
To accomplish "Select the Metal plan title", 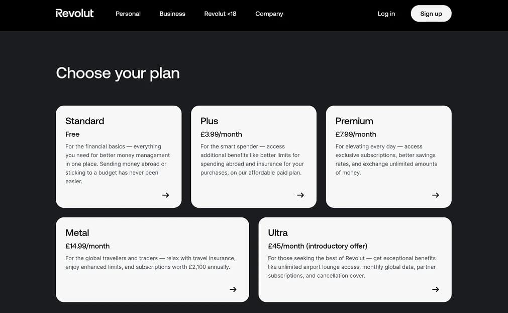I will coord(77,233).
